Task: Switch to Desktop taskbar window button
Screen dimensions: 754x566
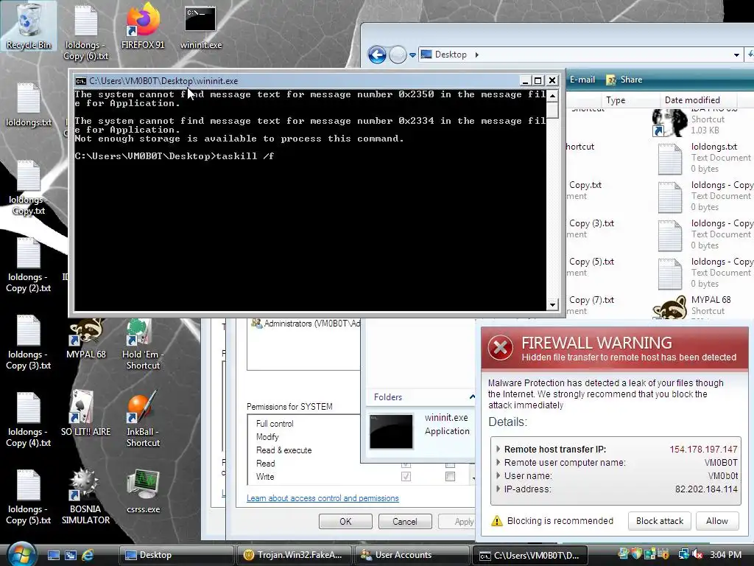Action: pos(176,555)
